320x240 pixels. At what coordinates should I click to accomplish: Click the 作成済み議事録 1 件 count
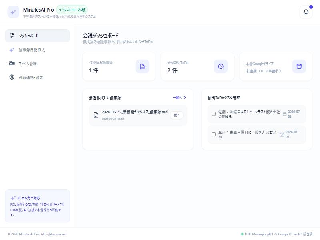(94, 70)
